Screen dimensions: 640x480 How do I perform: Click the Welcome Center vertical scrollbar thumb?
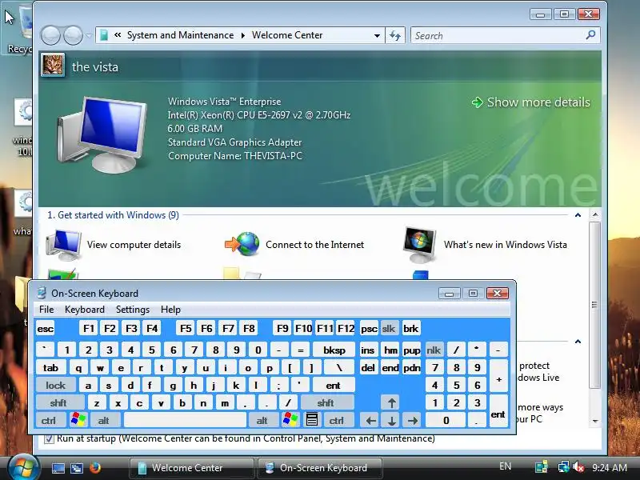click(x=595, y=305)
